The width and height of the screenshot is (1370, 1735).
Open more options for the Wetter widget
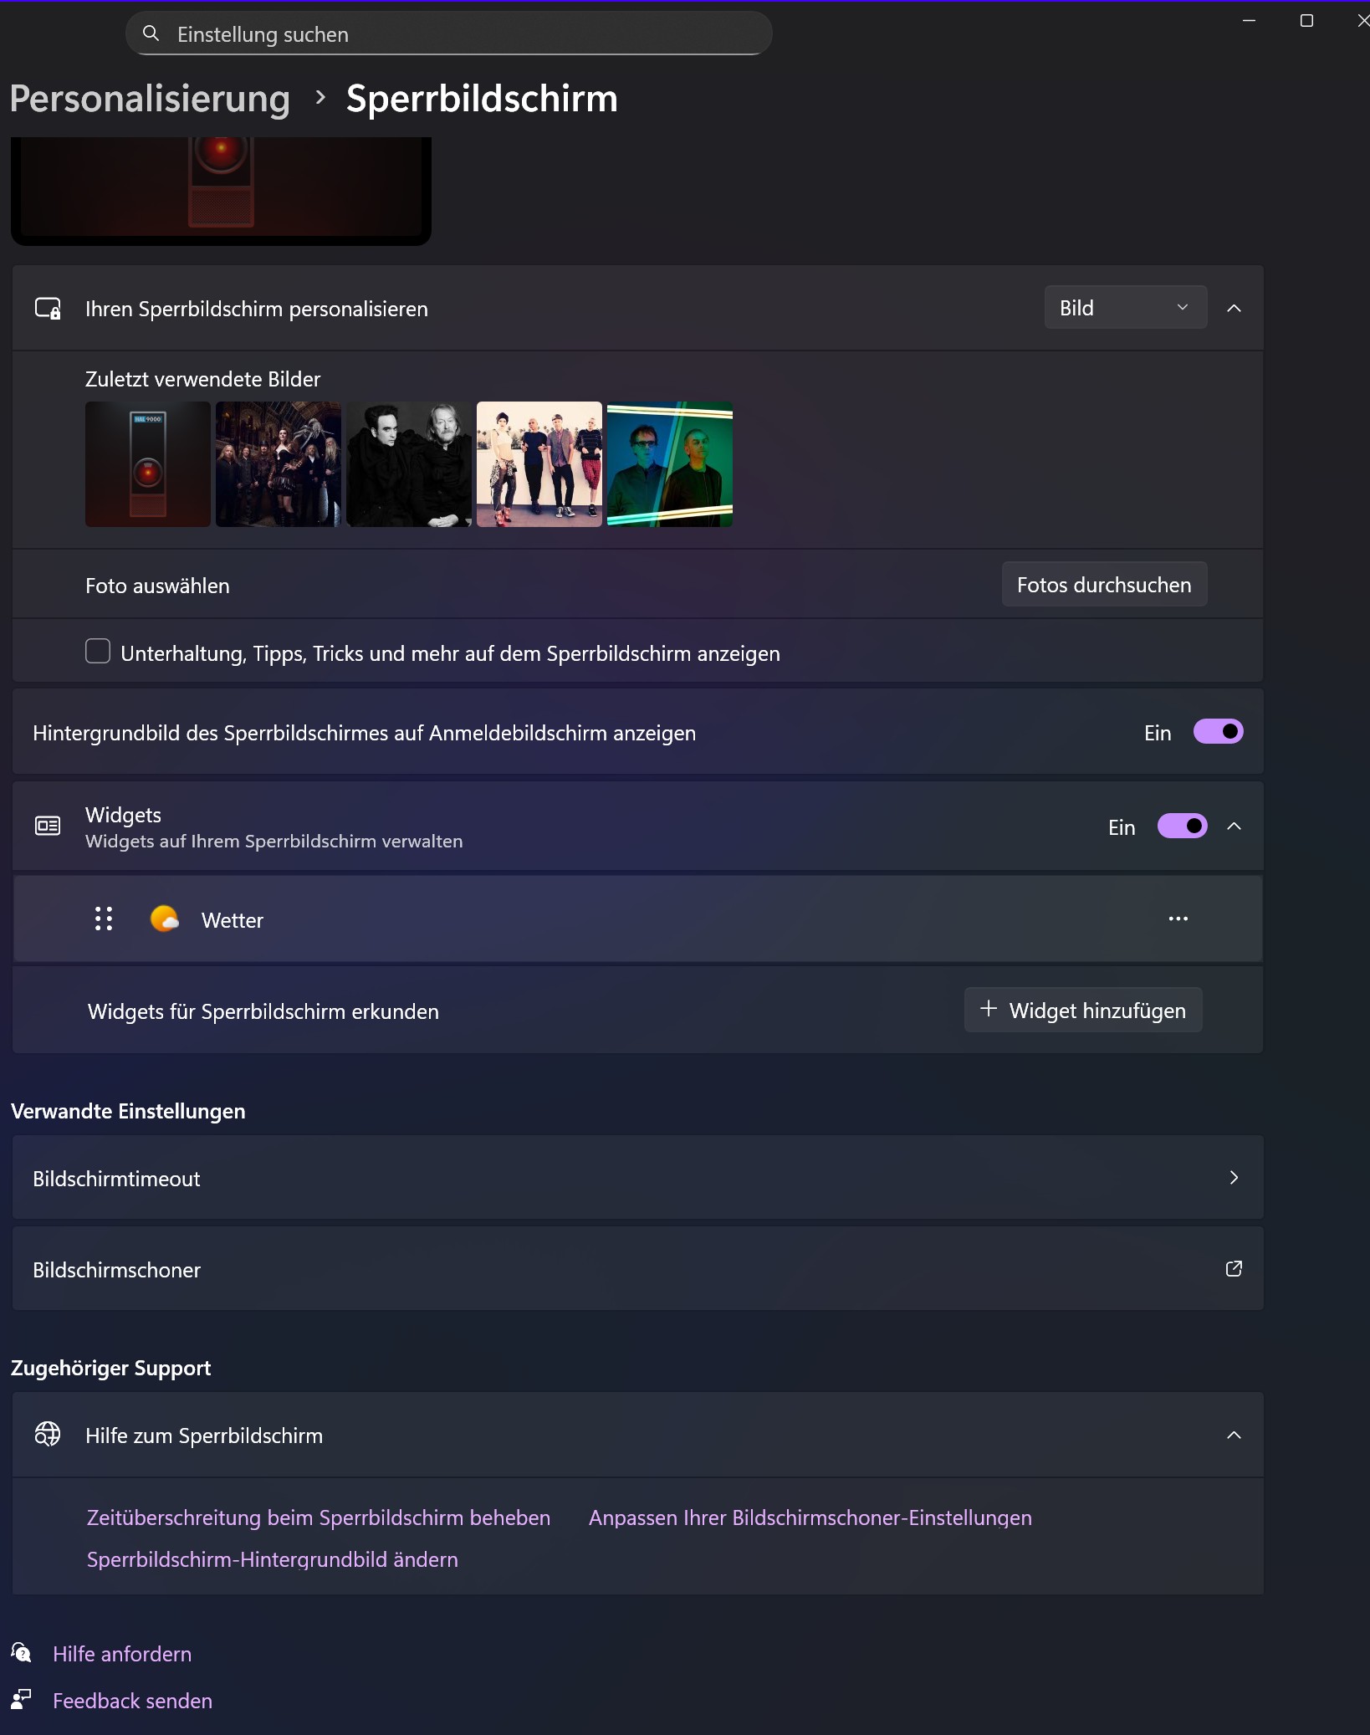pyautogui.click(x=1178, y=919)
